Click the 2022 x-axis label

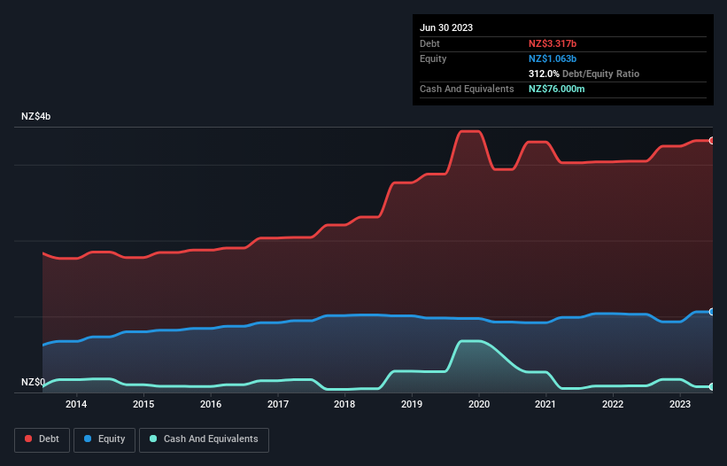(613, 404)
